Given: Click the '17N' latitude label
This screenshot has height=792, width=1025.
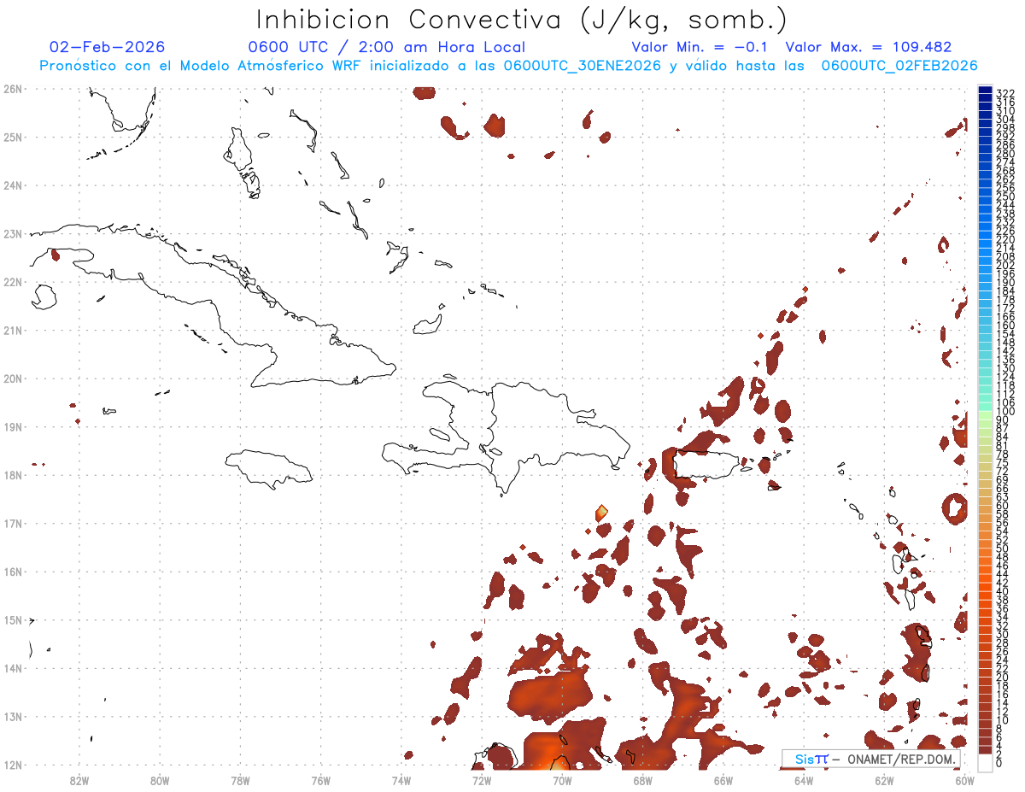Looking at the screenshot, I should pos(12,523).
